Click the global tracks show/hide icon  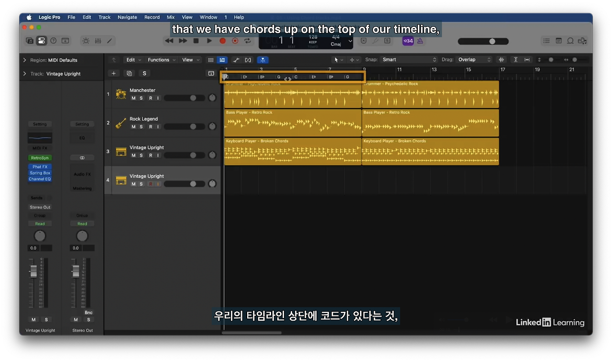pyautogui.click(x=211, y=73)
